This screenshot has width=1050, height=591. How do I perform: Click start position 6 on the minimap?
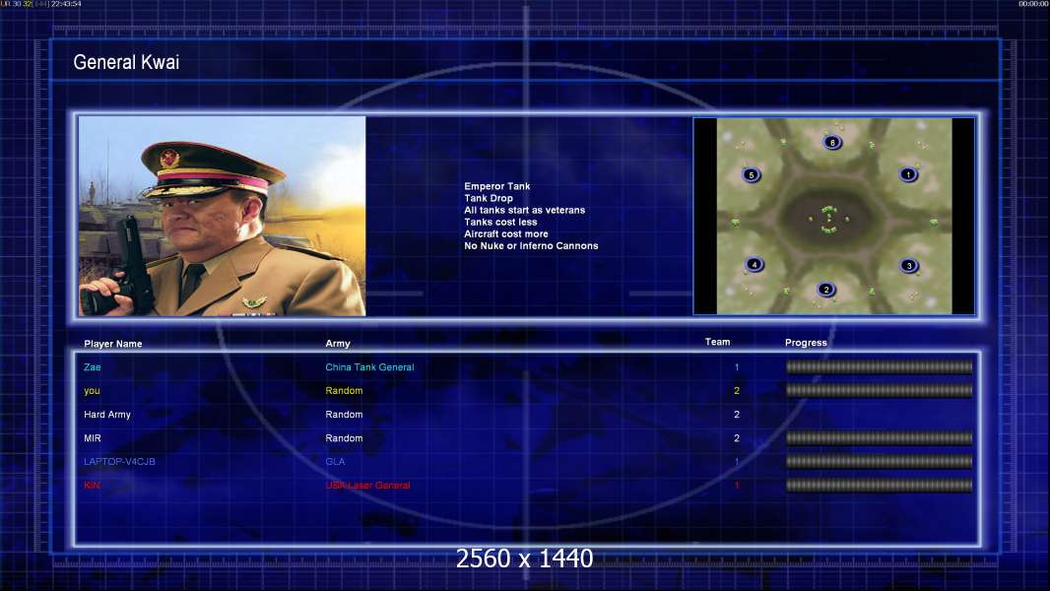(x=832, y=142)
